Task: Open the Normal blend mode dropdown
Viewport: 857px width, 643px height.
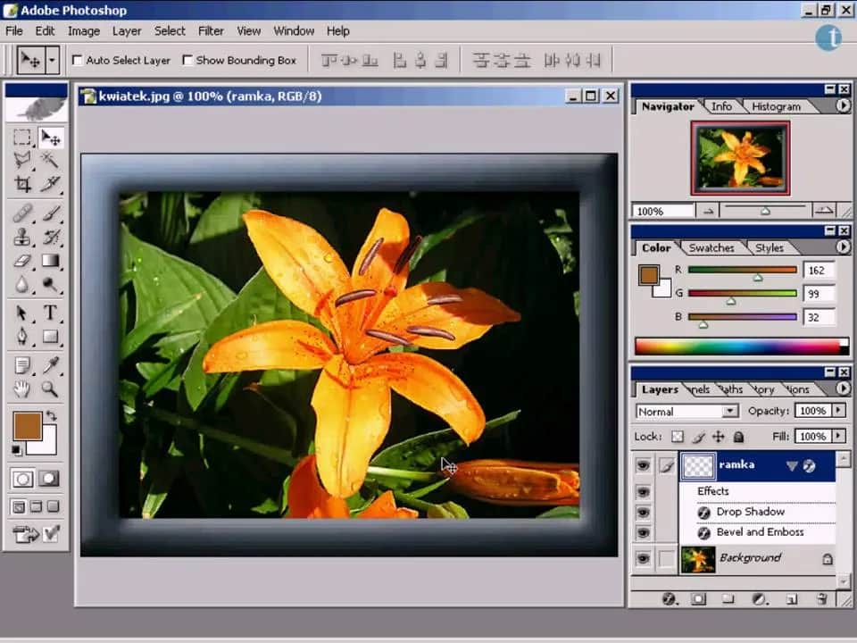Action: click(x=686, y=412)
